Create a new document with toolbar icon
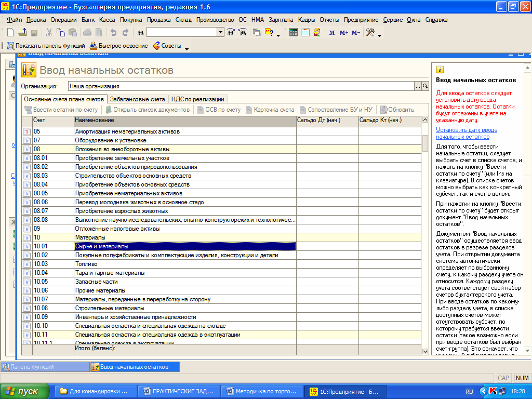This screenshot has width=532, height=399. (x=10, y=33)
